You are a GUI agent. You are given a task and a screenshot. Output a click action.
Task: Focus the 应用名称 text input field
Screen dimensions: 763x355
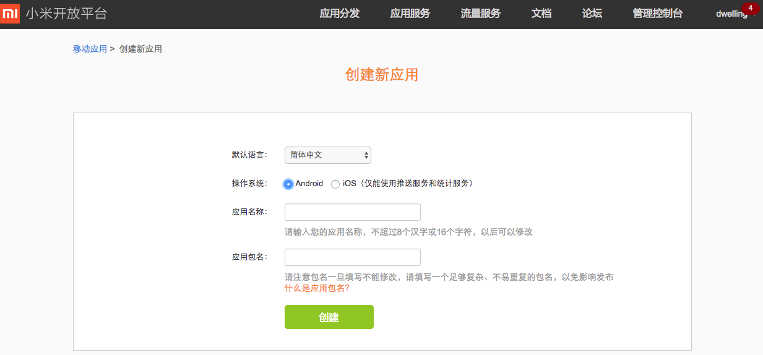point(352,212)
